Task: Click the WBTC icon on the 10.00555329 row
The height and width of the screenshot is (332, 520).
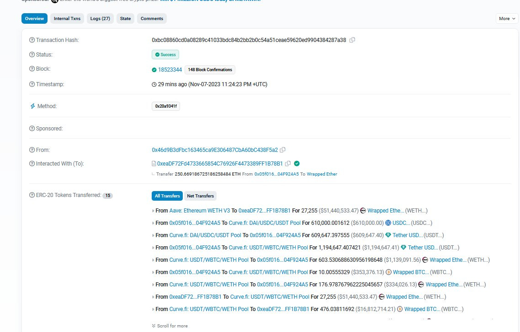Action: [388, 272]
